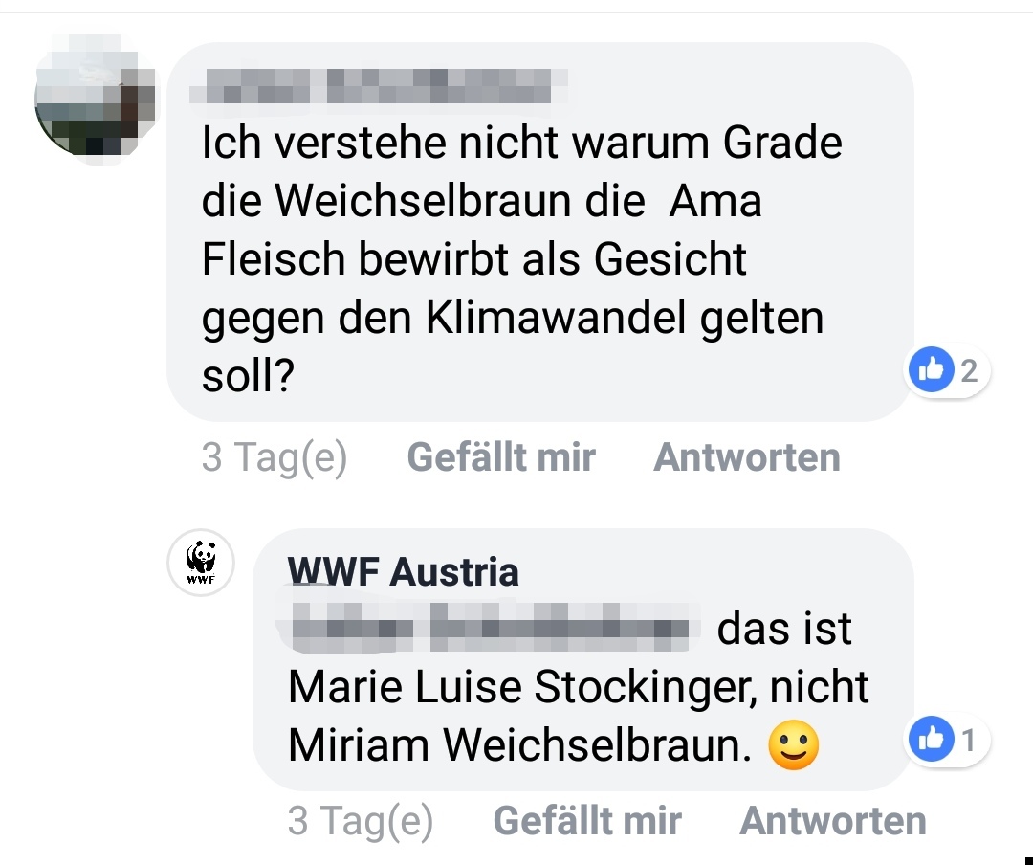Viewport: 1033px width, 865px height.
Task: Click the blurred mentioned name in WWF reply
Action: click(x=490, y=627)
